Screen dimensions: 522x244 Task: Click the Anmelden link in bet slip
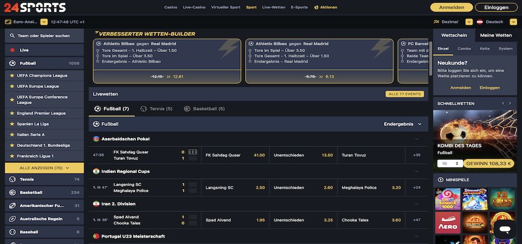pyautogui.click(x=461, y=88)
